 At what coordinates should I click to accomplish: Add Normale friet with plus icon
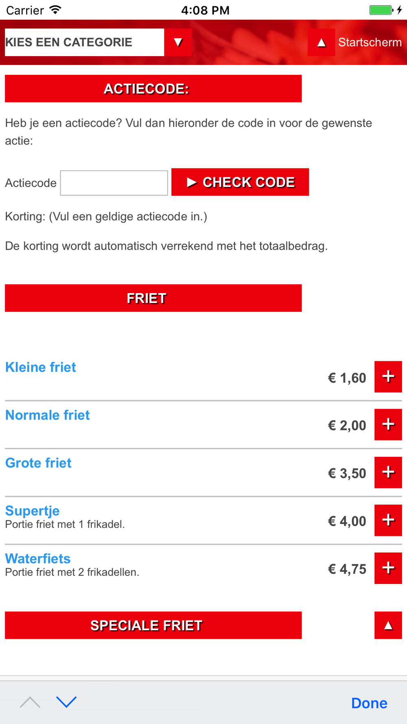point(388,424)
